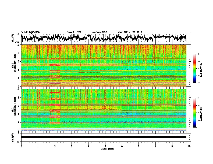Image resolution: width=213 pixels, height=164 pixels.
Task: Click time axis tick label "5"
Action: coord(105,146)
